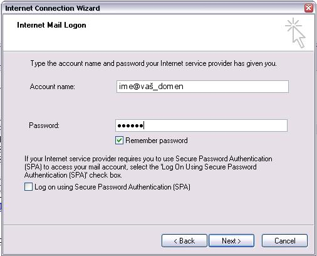Focus the Password text field
Viewport: 317px width, 256px height.
pos(201,125)
